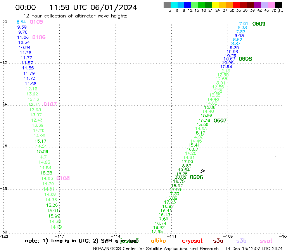Click the pink 0106 time marker
The width and height of the screenshot is (287, 252).
tap(39, 37)
